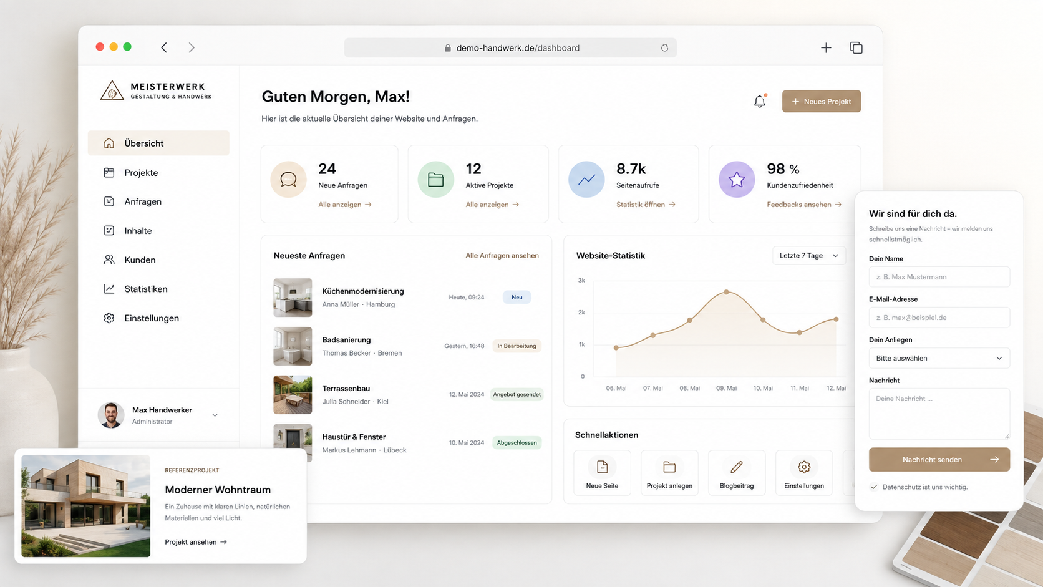Reload the page in the address bar
The width and height of the screenshot is (1043, 587).
point(664,48)
